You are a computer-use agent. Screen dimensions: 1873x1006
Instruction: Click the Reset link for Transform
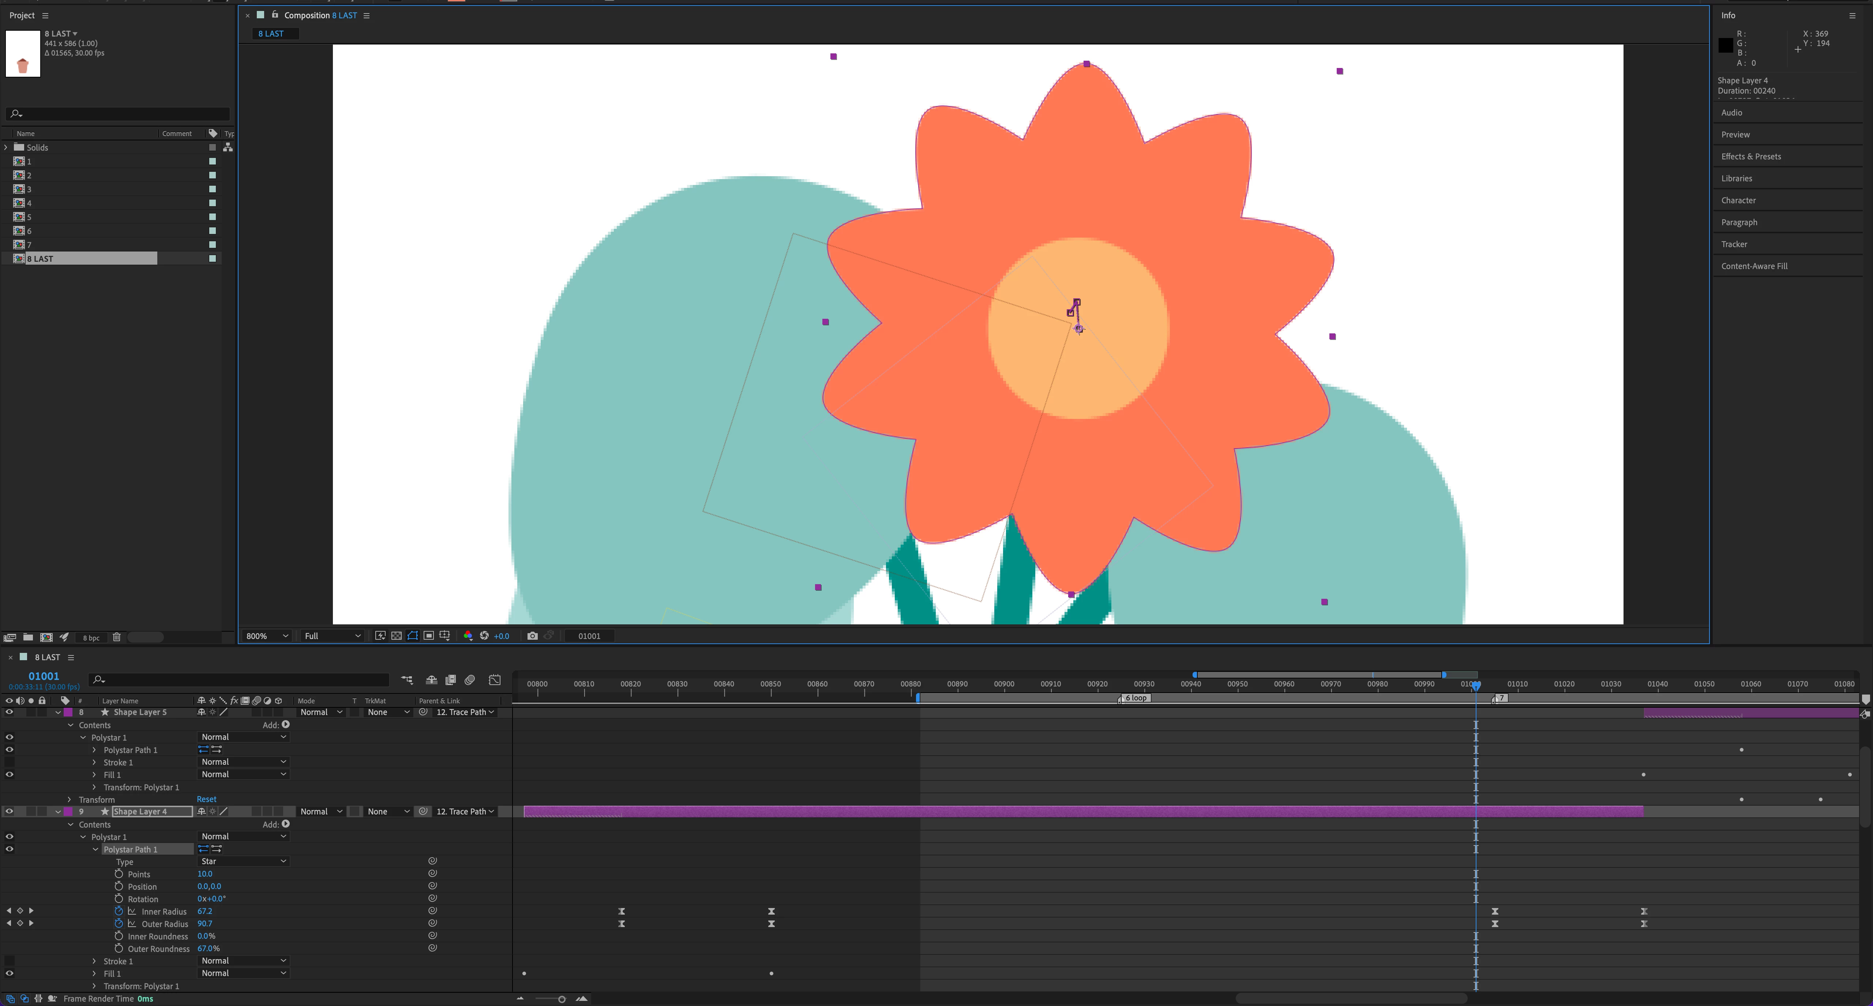point(206,800)
